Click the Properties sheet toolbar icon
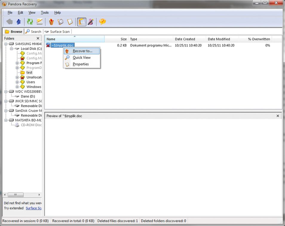 tap(70, 22)
